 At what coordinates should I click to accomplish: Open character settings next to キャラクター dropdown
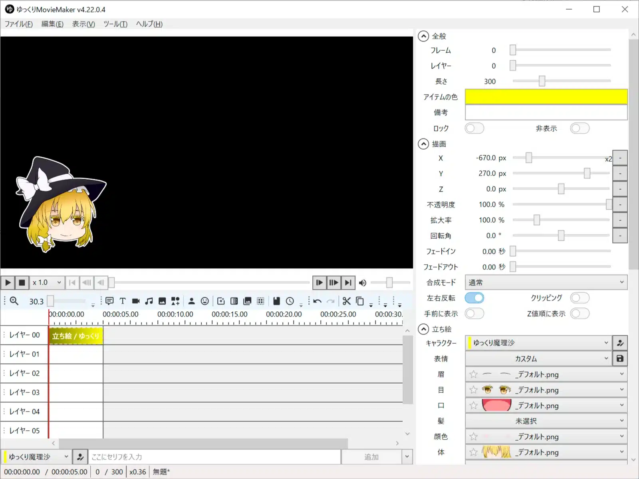point(620,343)
